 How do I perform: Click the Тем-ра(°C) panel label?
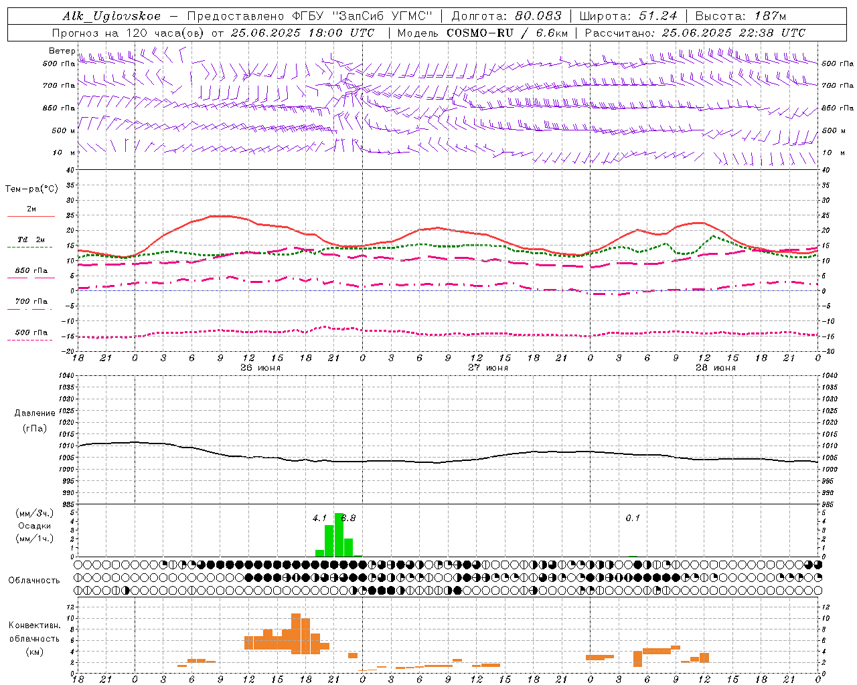(x=31, y=189)
